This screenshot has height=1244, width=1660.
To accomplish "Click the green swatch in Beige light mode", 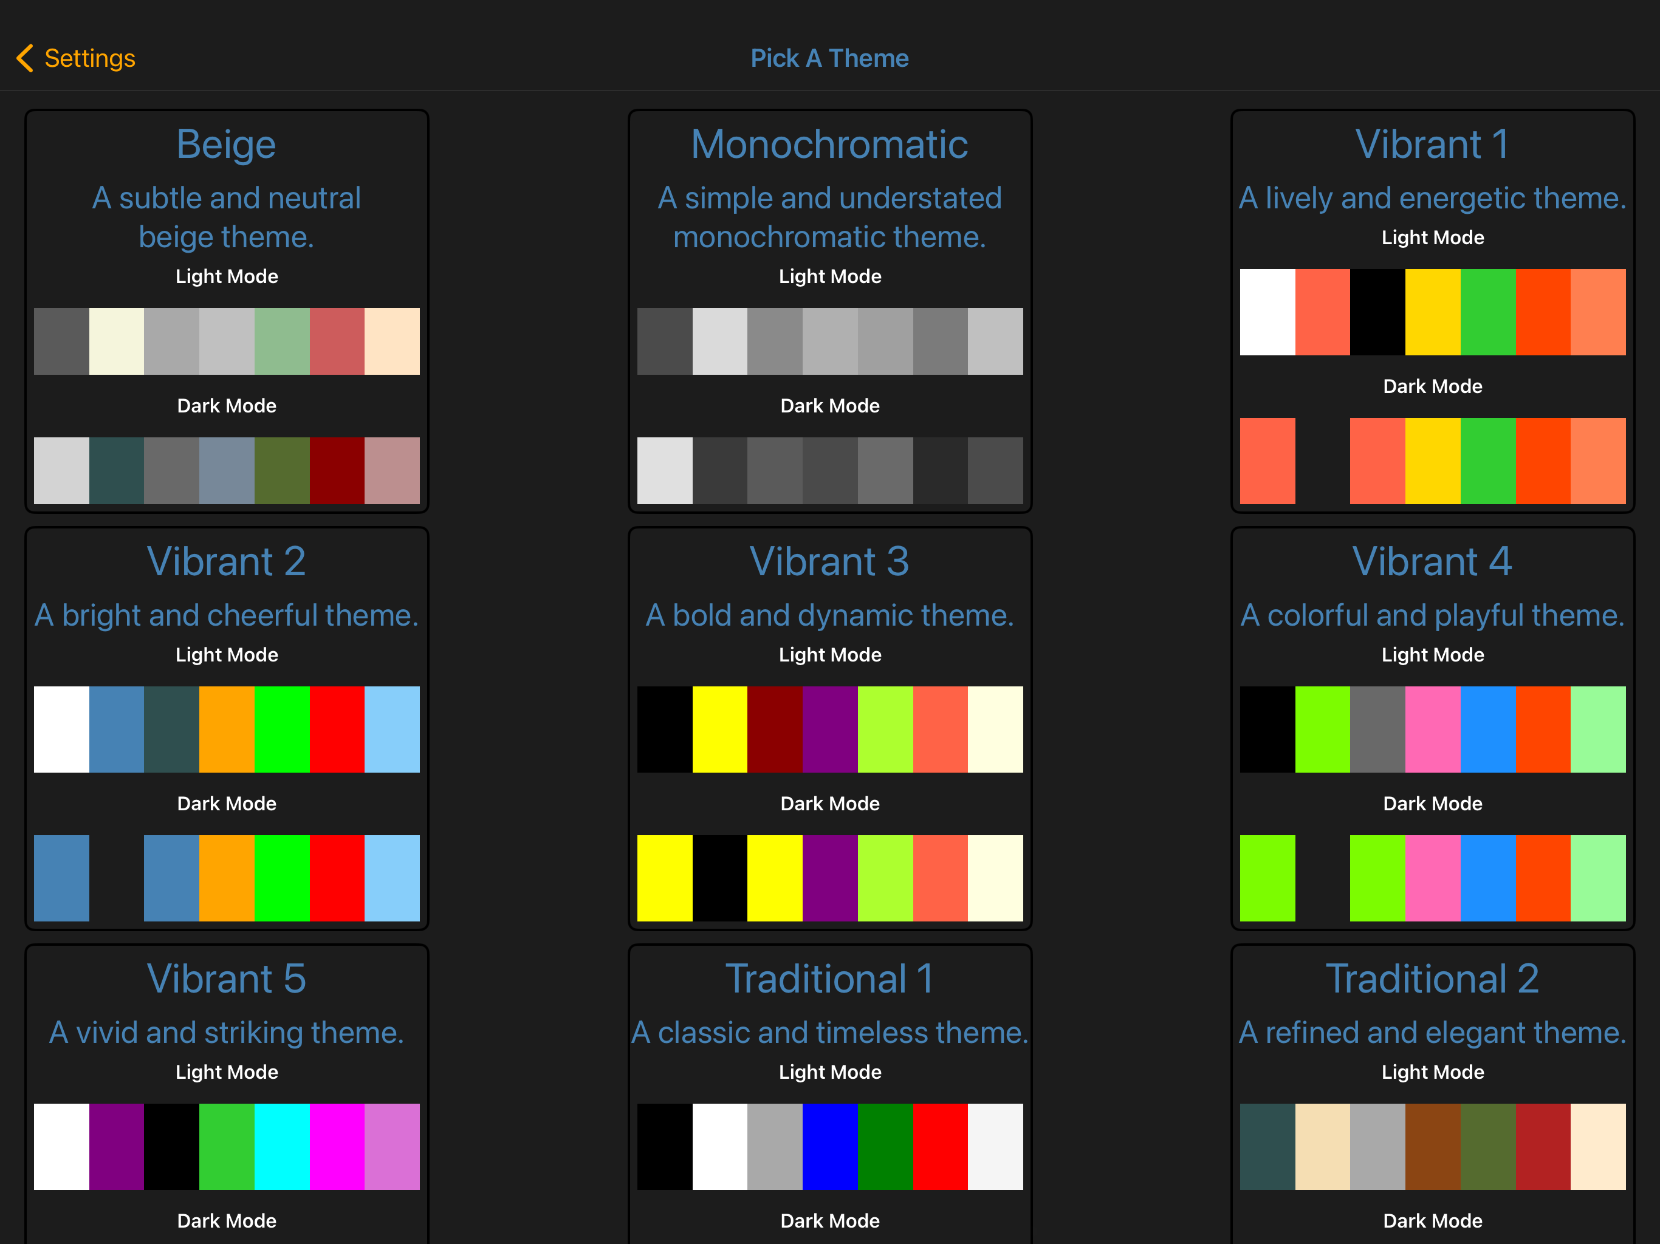I will 282,341.
